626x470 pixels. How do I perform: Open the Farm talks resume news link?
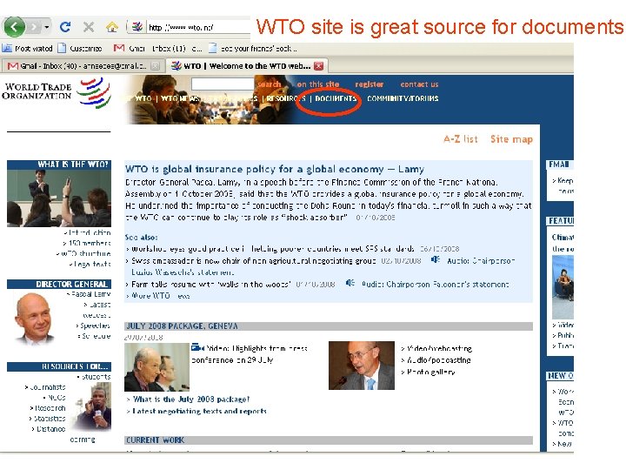(x=210, y=285)
